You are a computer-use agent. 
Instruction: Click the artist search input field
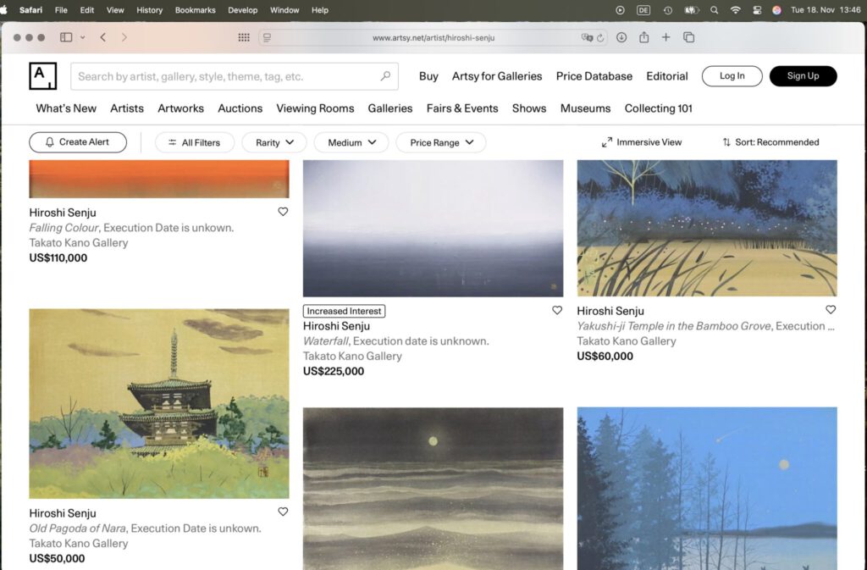point(224,76)
